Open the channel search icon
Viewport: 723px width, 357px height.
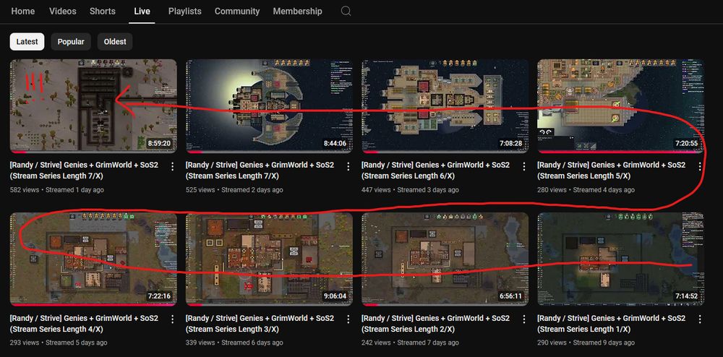click(346, 11)
